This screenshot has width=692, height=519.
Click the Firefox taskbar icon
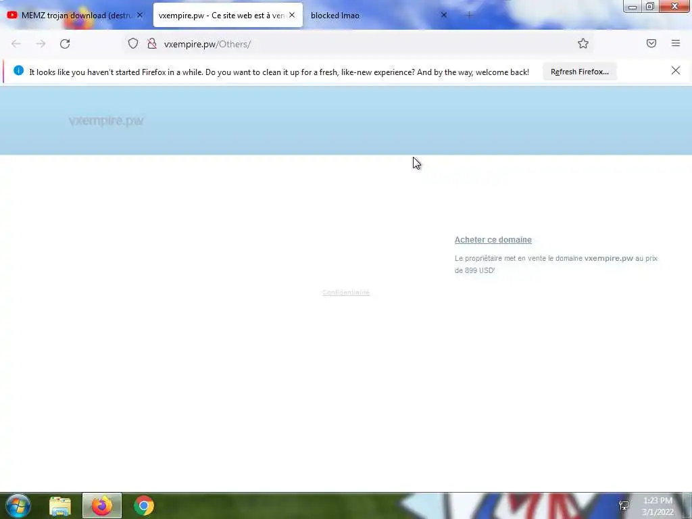point(102,505)
